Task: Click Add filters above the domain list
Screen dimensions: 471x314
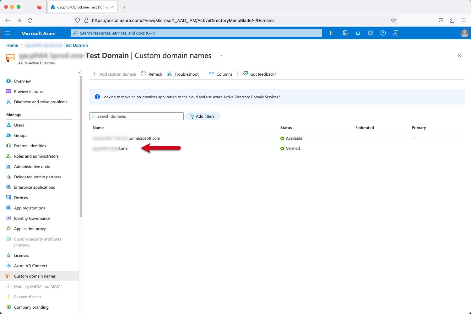Action: pyautogui.click(x=203, y=116)
